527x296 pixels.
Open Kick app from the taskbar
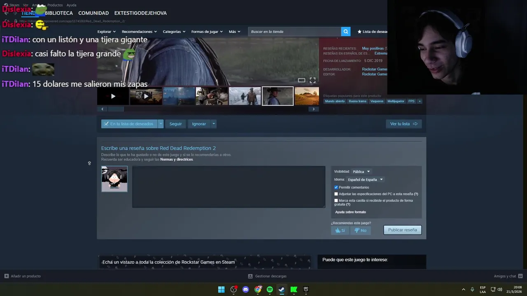[x=294, y=289]
